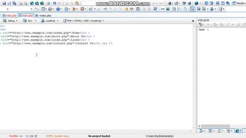Click the FTP panel left scroll arrow

click(x=199, y=126)
